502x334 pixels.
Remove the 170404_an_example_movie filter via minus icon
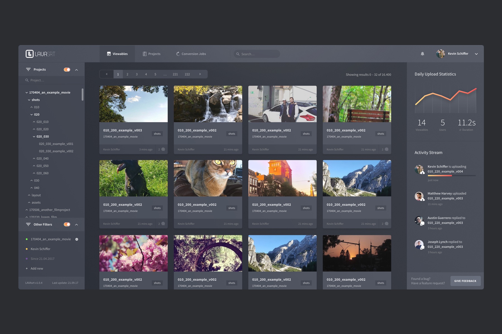click(x=77, y=239)
